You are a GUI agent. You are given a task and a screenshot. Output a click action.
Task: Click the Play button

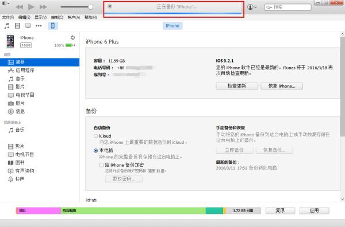coord(31,7)
